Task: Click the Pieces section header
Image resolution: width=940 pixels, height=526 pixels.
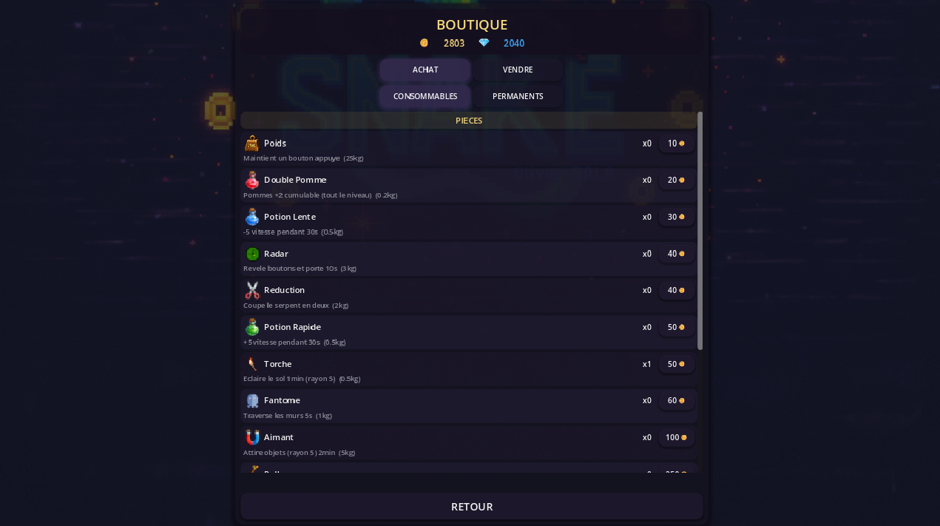Action: point(469,120)
